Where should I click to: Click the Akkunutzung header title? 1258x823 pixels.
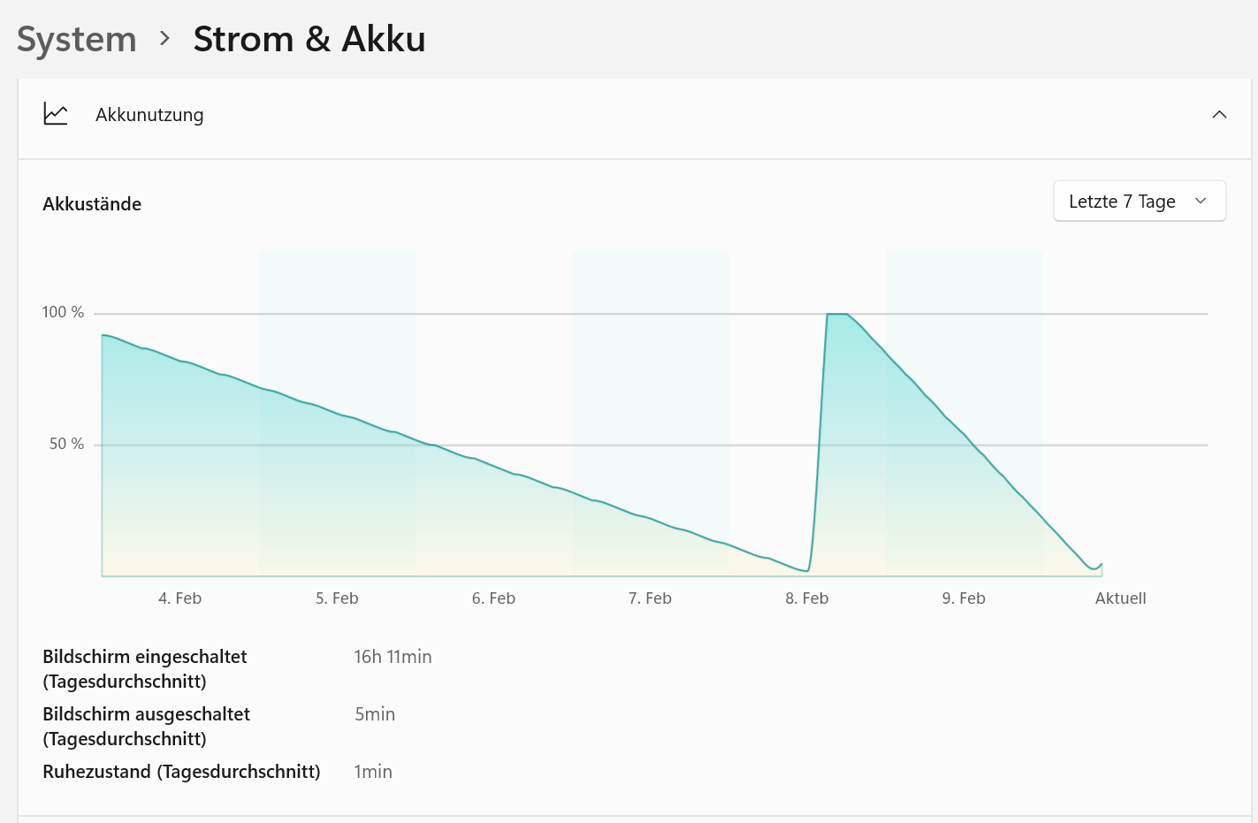click(149, 115)
